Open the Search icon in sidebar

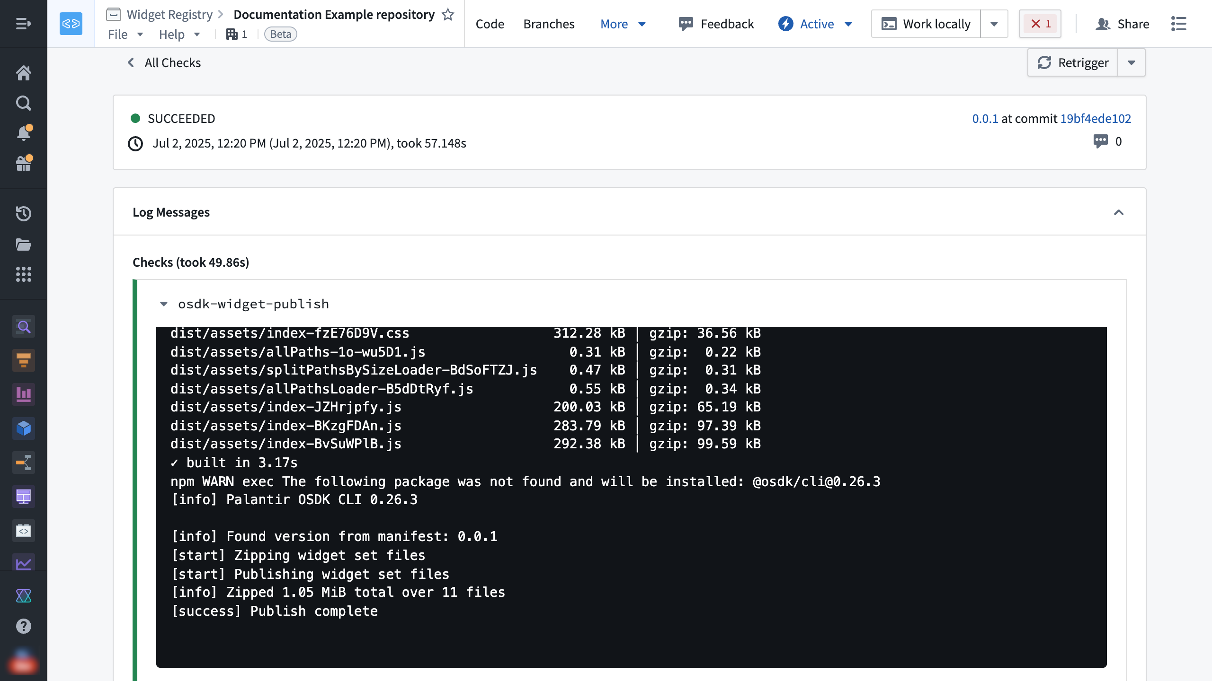(24, 103)
